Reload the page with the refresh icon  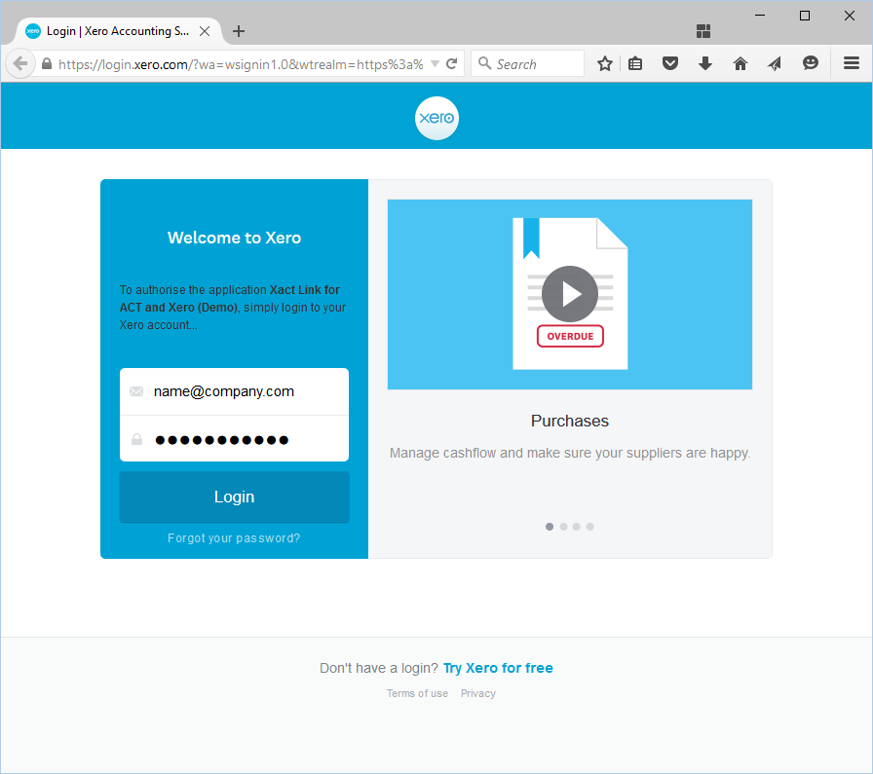(x=452, y=63)
